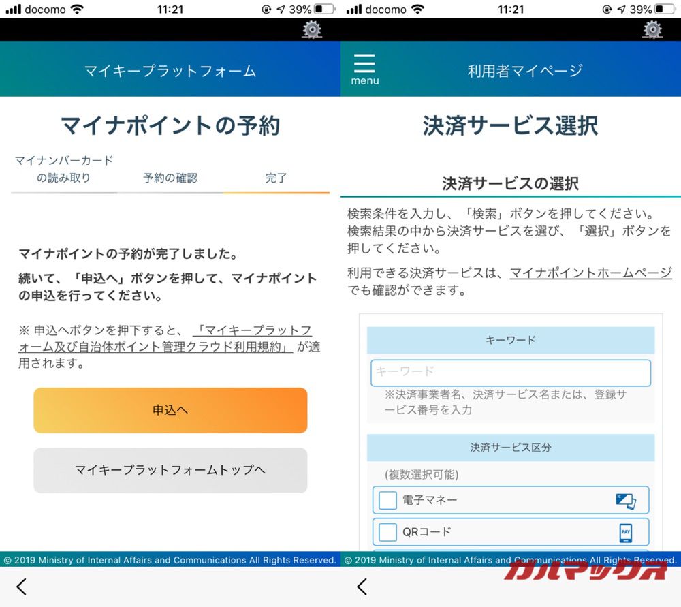Enable the QRコード checkbox
The width and height of the screenshot is (681, 607).
pos(388,532)
